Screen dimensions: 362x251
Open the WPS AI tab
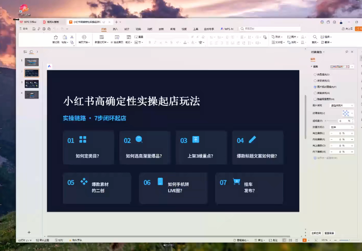coord(227,29)
